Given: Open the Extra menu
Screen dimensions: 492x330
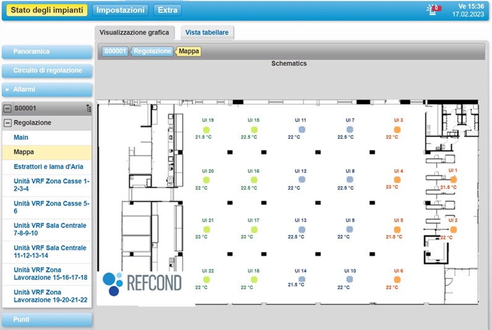Looking at the screenshot, I should 167,11.
